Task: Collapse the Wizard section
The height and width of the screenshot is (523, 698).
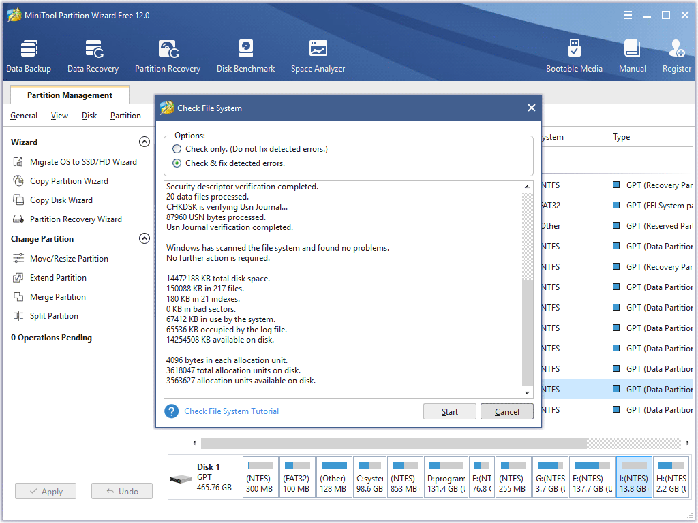Action: coord(145,142)
